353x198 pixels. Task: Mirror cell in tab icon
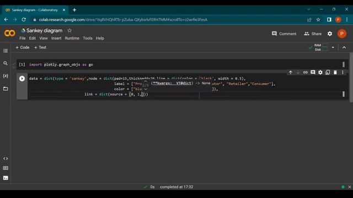(328, 72)
